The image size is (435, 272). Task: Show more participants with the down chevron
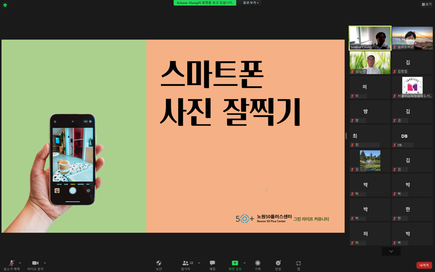pyautogui.click(x=391, y=251)
